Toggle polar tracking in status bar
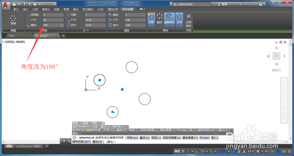 point(202,151)
